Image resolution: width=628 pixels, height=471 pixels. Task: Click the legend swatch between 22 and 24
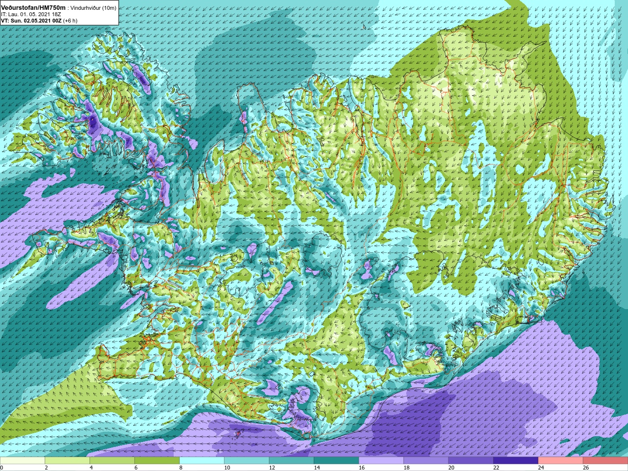click(x=516, y=461)
